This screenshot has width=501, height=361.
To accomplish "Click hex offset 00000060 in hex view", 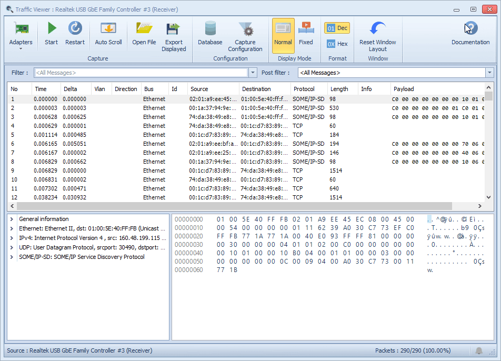I will [189, 270].
